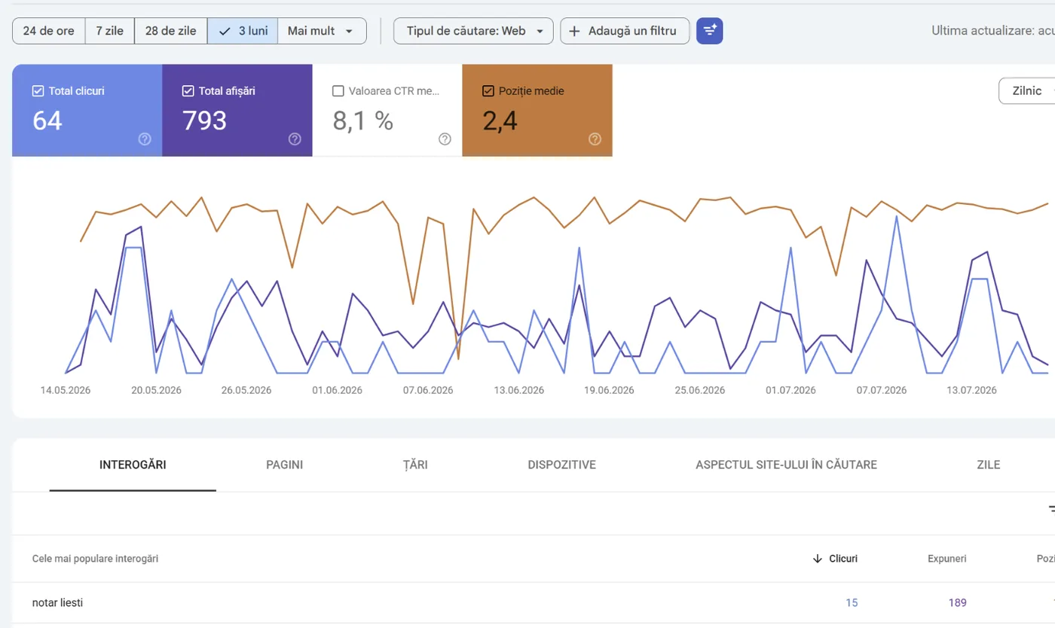Open help icon on Poziție medie card
The image size is (1055, 628).
(595, 139)
